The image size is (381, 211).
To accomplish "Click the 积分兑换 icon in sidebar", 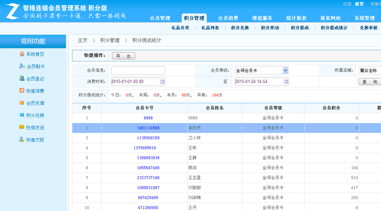I will click(x=22, y=115).
